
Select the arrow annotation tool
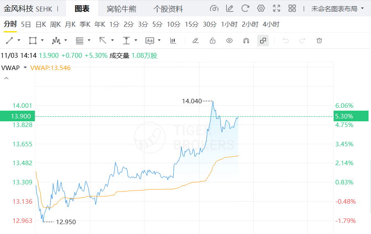click(x=103, y=41)
